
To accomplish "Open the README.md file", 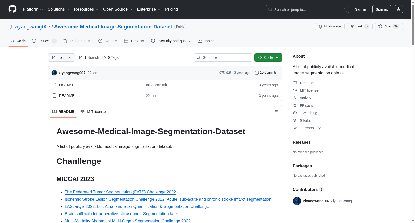I will click(x=70, y=96).
